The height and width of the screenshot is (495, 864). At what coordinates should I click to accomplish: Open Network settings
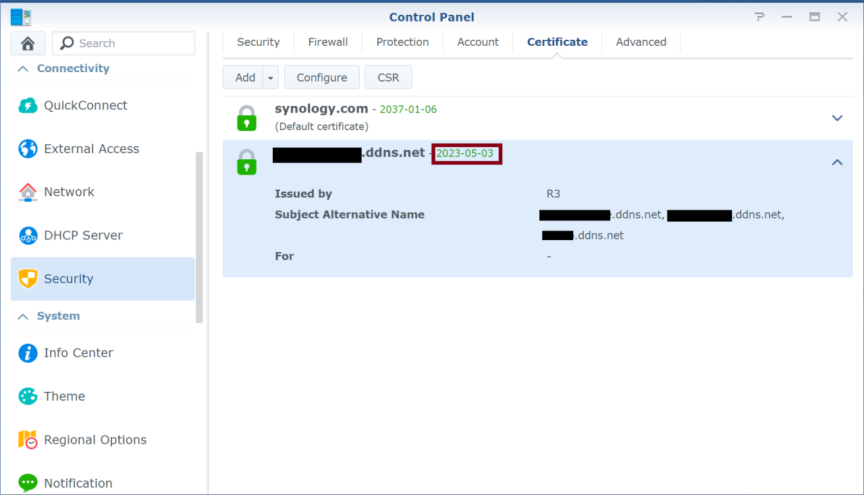[x=69, y=192]
